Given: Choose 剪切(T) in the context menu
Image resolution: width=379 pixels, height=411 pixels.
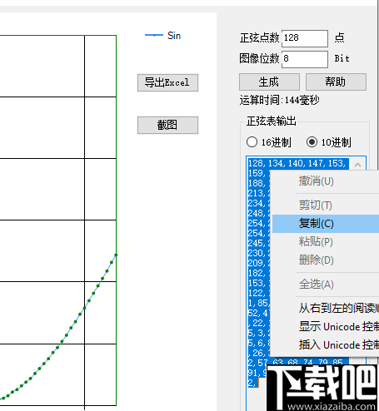Looking at the screenshot, I should [326, 205].
